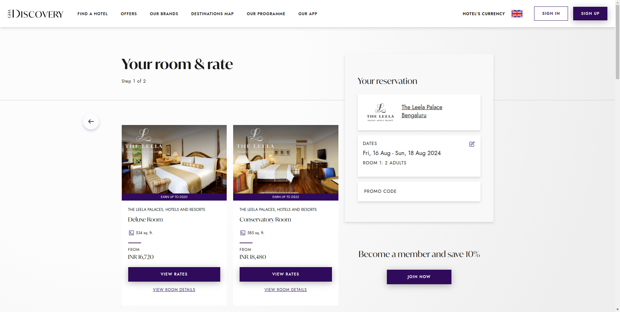
Task: Click the back arrow button
Action: coord(91,121)
